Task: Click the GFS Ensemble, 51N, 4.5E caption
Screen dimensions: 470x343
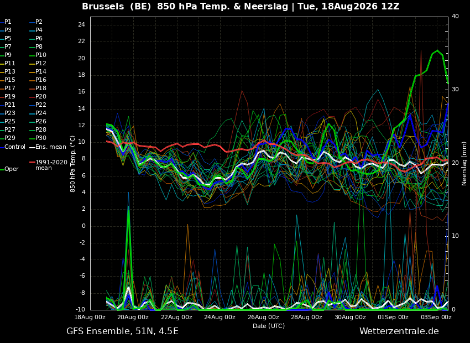Action: 122,331
